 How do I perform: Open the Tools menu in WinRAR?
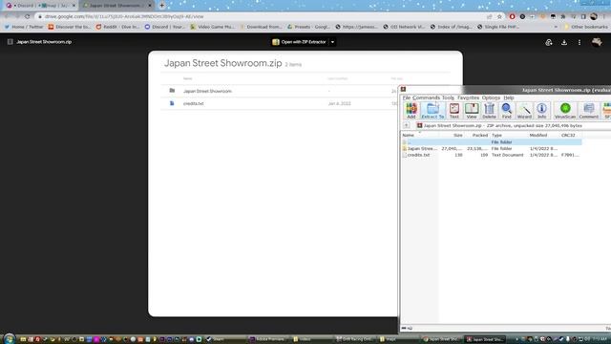(448, 97)
